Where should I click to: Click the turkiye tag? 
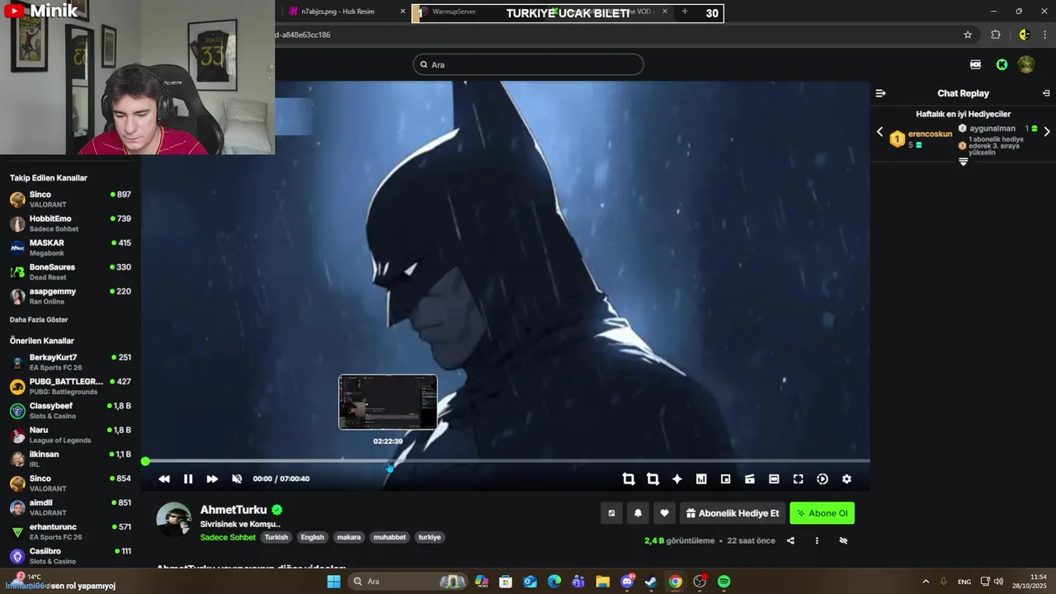tap(430, 537)
